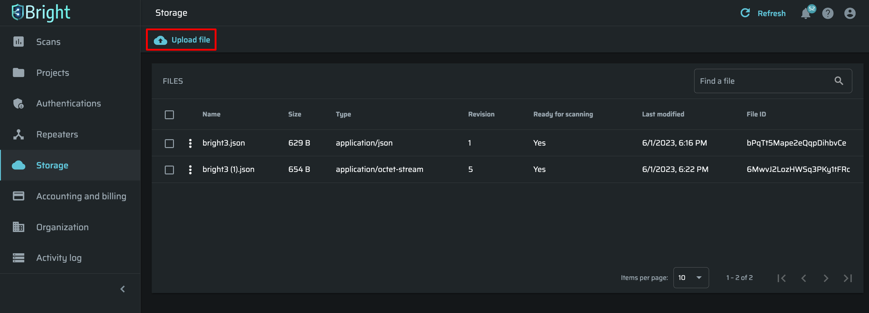This screenshot has width=869, height=313.
Task: Click the Upload file button
Action: [182, 40]
